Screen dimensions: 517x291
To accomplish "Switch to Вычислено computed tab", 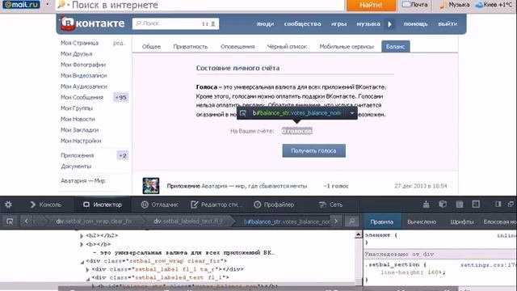I will (422, 221).
